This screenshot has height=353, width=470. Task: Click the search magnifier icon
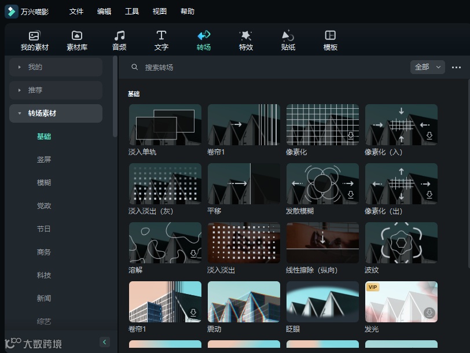pos(135,67)
